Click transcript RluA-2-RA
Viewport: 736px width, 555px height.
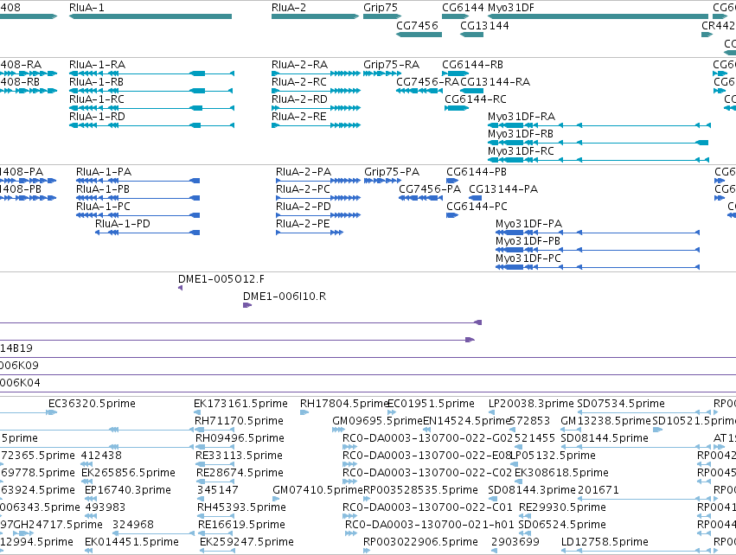(299, 64)
